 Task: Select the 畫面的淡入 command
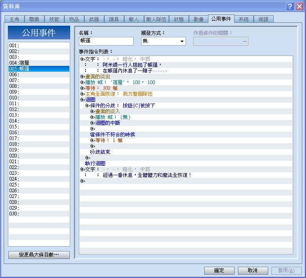(x=186, y=111)
